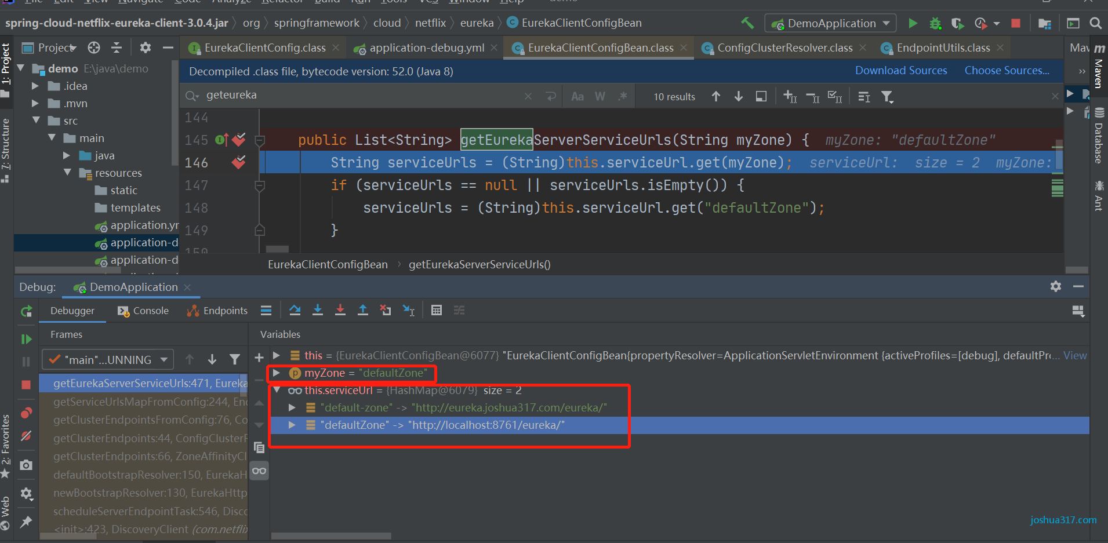Click Download Sources link
This screenshot has width=1108, height=543.
[x=901, y=71]
